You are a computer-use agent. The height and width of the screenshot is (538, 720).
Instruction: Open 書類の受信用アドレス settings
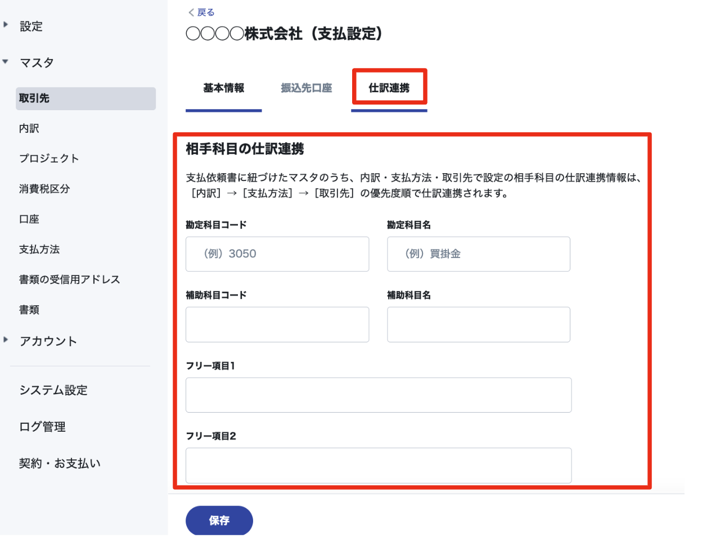click(x=70, y=279)
